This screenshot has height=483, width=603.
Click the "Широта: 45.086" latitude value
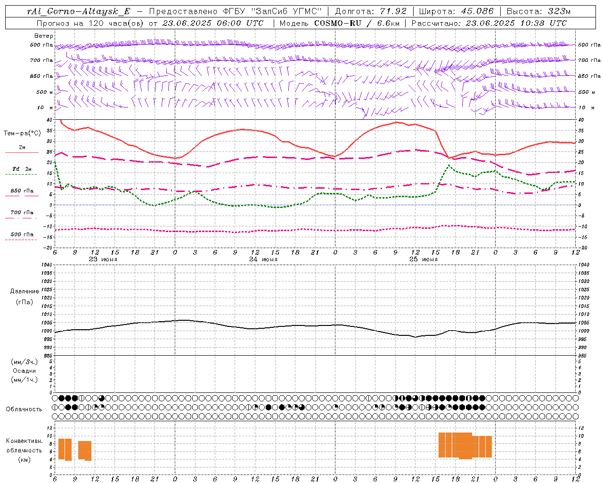click(x=456, y=11)
